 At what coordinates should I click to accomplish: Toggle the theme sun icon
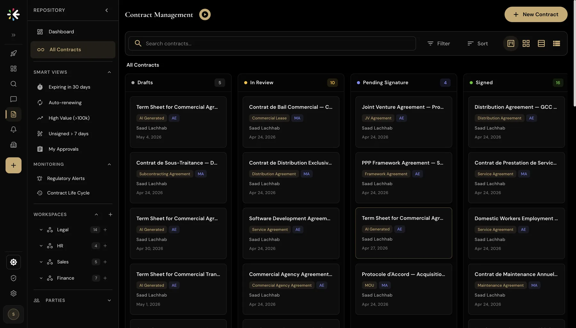13,262
